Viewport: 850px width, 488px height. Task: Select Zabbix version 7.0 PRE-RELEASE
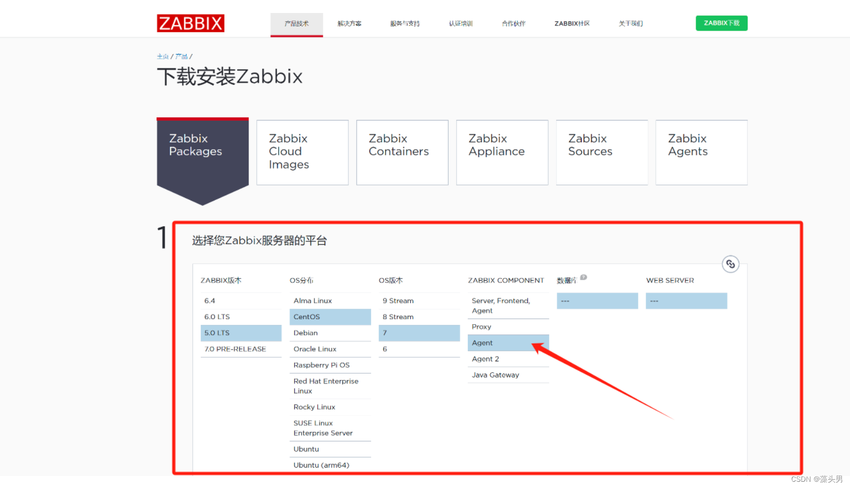point(241,349)
